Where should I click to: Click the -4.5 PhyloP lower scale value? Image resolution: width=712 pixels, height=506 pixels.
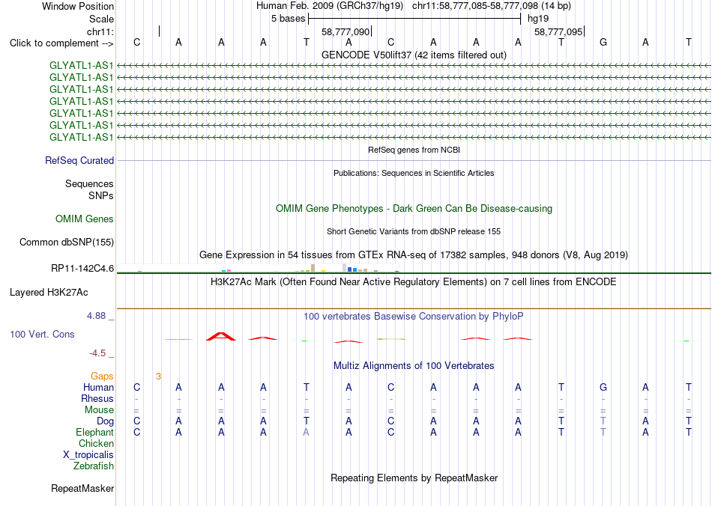97,353
